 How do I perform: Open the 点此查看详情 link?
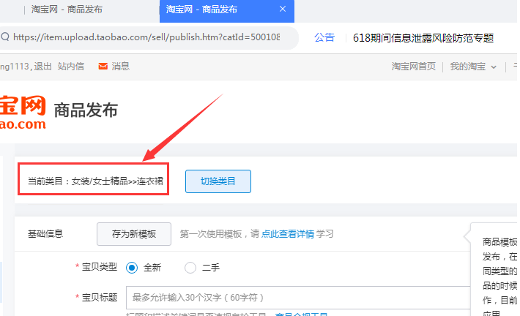coord(288,234)
